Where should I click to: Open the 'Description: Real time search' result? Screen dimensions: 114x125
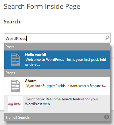[x=57, y=104]
